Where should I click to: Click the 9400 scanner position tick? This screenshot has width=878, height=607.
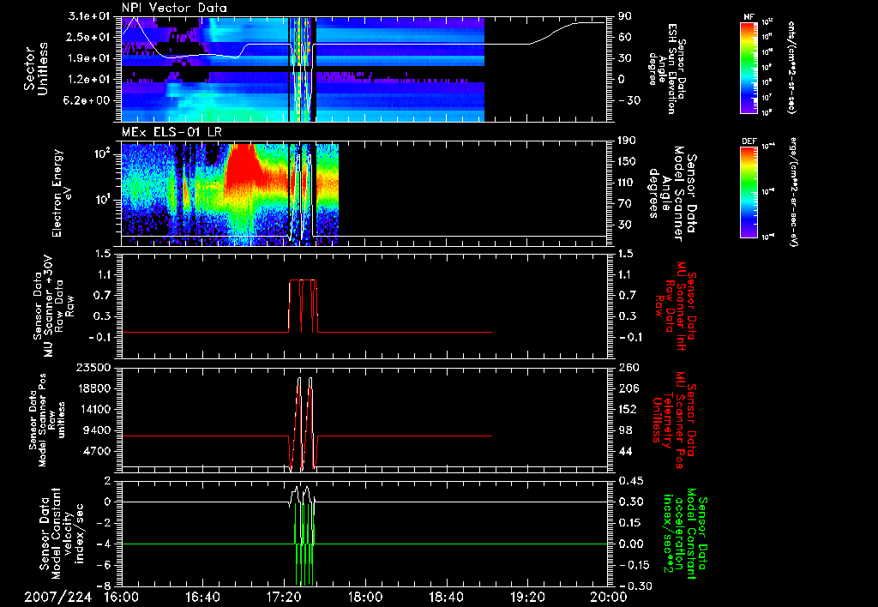coord(99,430)
